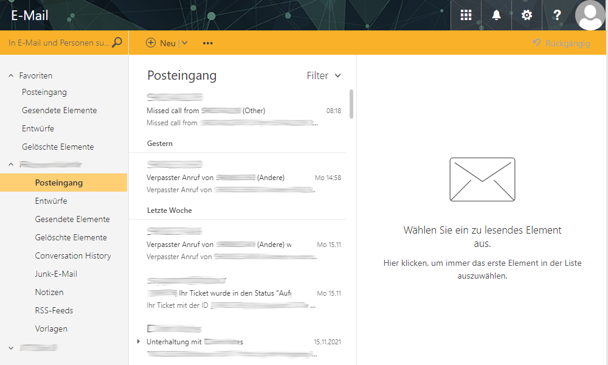Image resolution: width=608 pixels, height=365 pixels.
Task: Open Gesendete Elemente in the mailbox
Action: [x=72, y=219]
